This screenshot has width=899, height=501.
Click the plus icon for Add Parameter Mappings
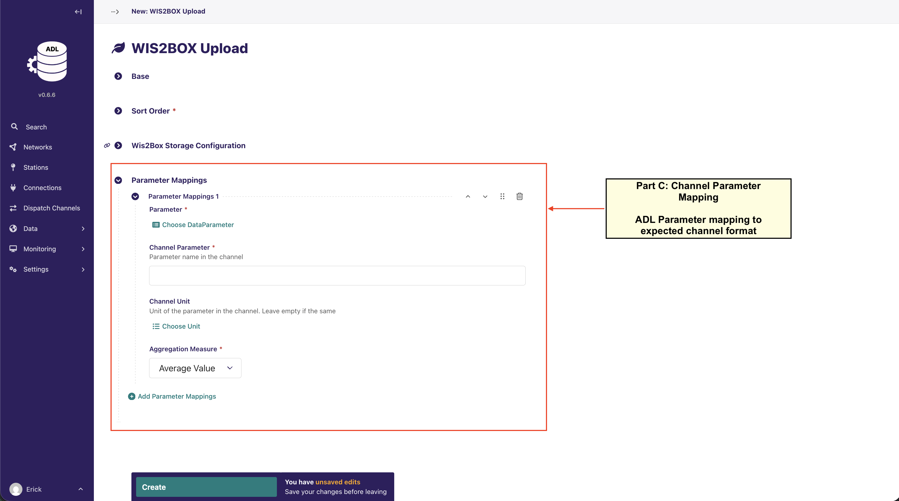point(132,396)
